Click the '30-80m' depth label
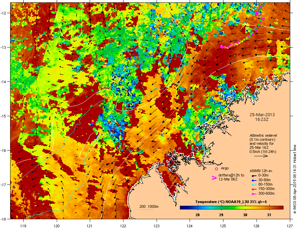 pyautogui.click(x=264, y=180)
